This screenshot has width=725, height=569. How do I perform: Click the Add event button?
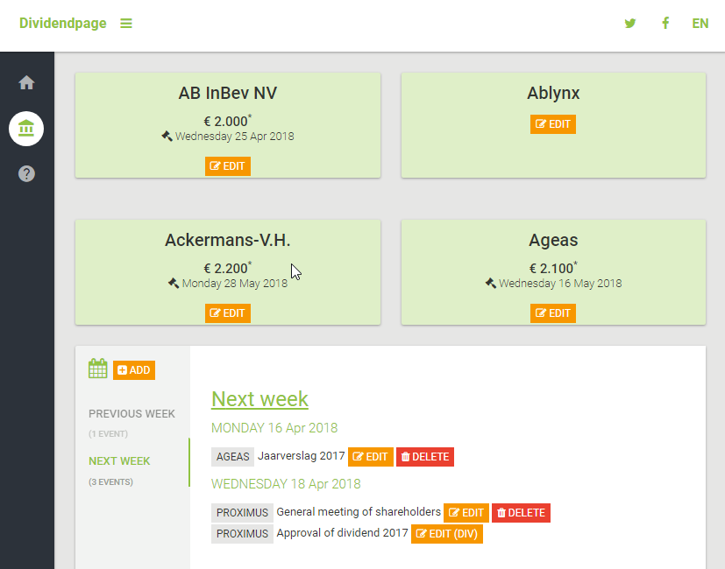134,370
